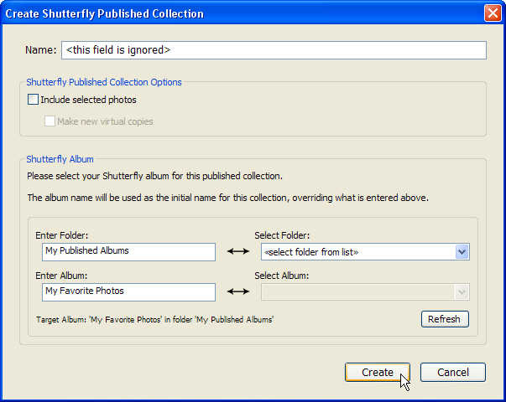The width and height of the screenshot is (506, 402).
Task: Click the Shutterfly Album section title
Action: 60,159
